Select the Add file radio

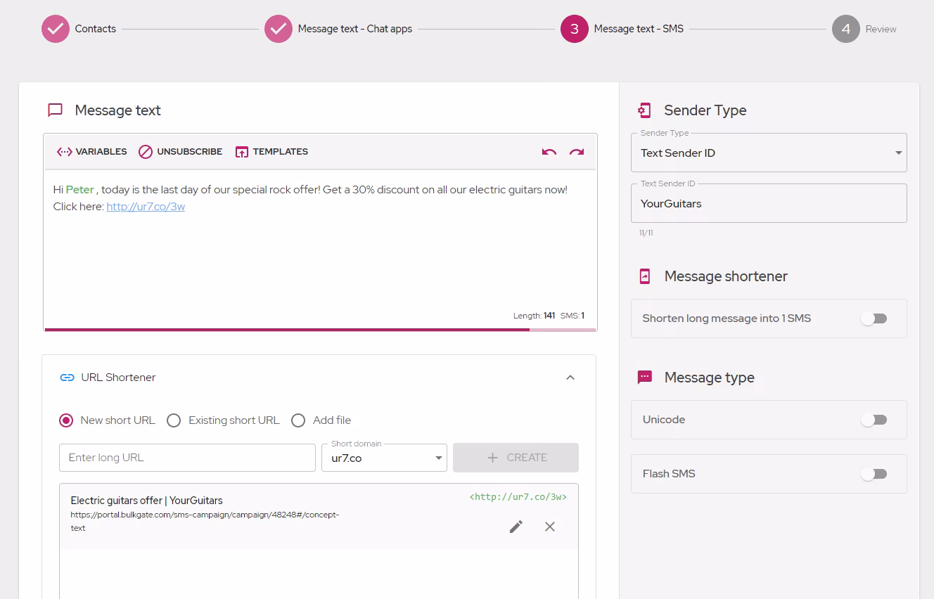point(298,420)
